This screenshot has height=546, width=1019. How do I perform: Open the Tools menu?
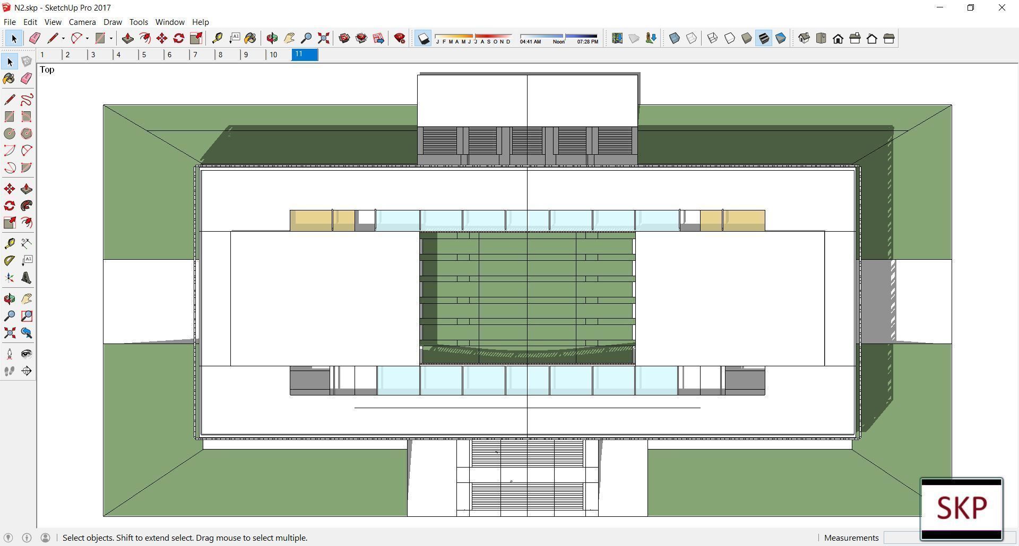point(139,22)
